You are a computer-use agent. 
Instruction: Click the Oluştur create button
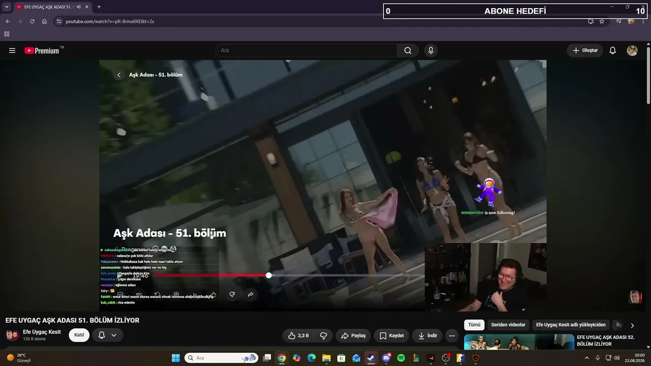(585, 50)
